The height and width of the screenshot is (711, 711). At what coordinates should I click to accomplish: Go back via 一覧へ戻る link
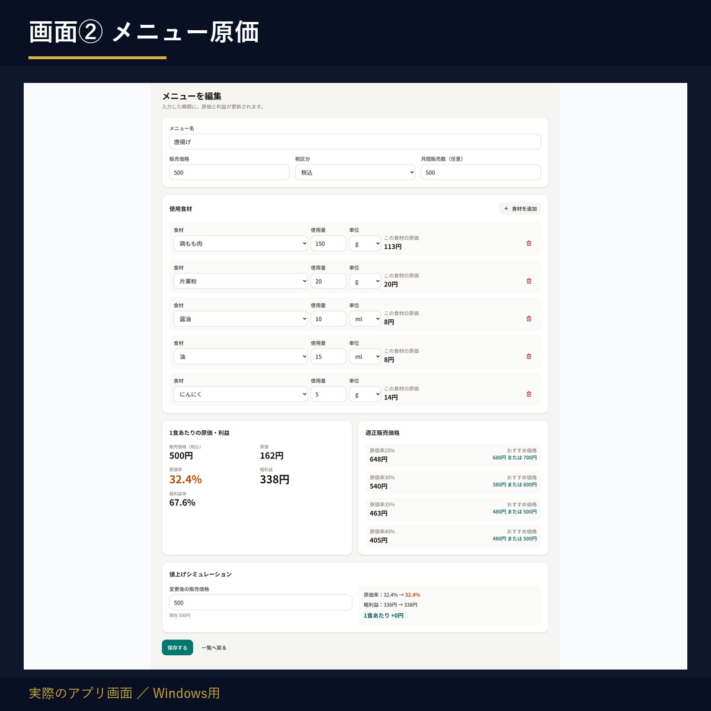pyautogui.click(x=214, y=648)
